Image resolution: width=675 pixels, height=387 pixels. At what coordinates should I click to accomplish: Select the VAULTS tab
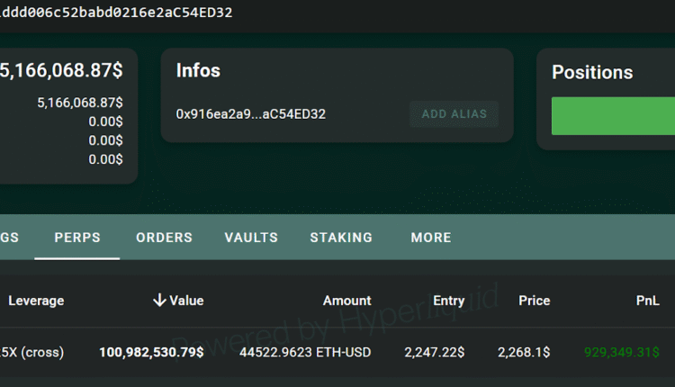point(251,238)
